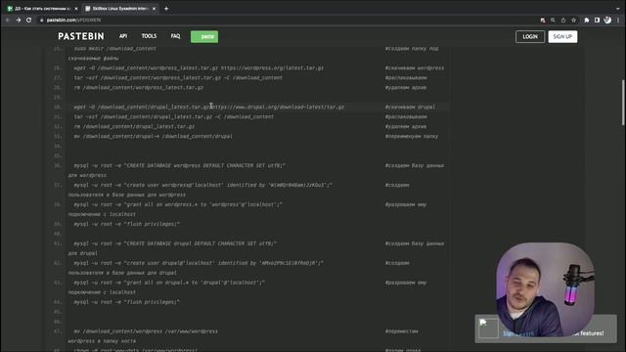
Task: Close the first Google Sheets tab
Action: [x=76, y=9]
